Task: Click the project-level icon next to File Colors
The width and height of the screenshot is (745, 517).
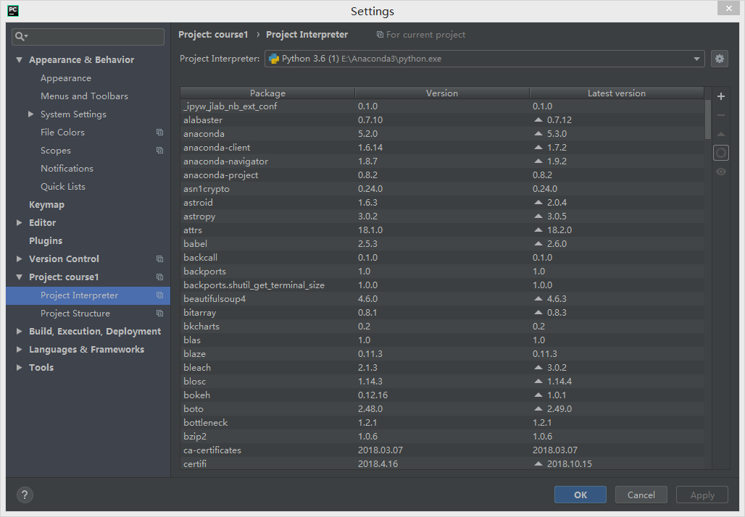Action: click(x=159, y=133)
